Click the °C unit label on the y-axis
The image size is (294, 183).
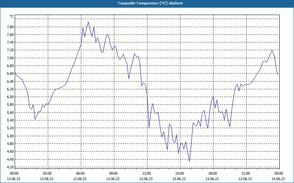(12, 16)
